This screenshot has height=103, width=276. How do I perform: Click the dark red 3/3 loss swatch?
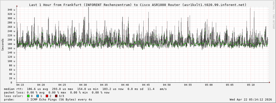click(x=56, y=96)
